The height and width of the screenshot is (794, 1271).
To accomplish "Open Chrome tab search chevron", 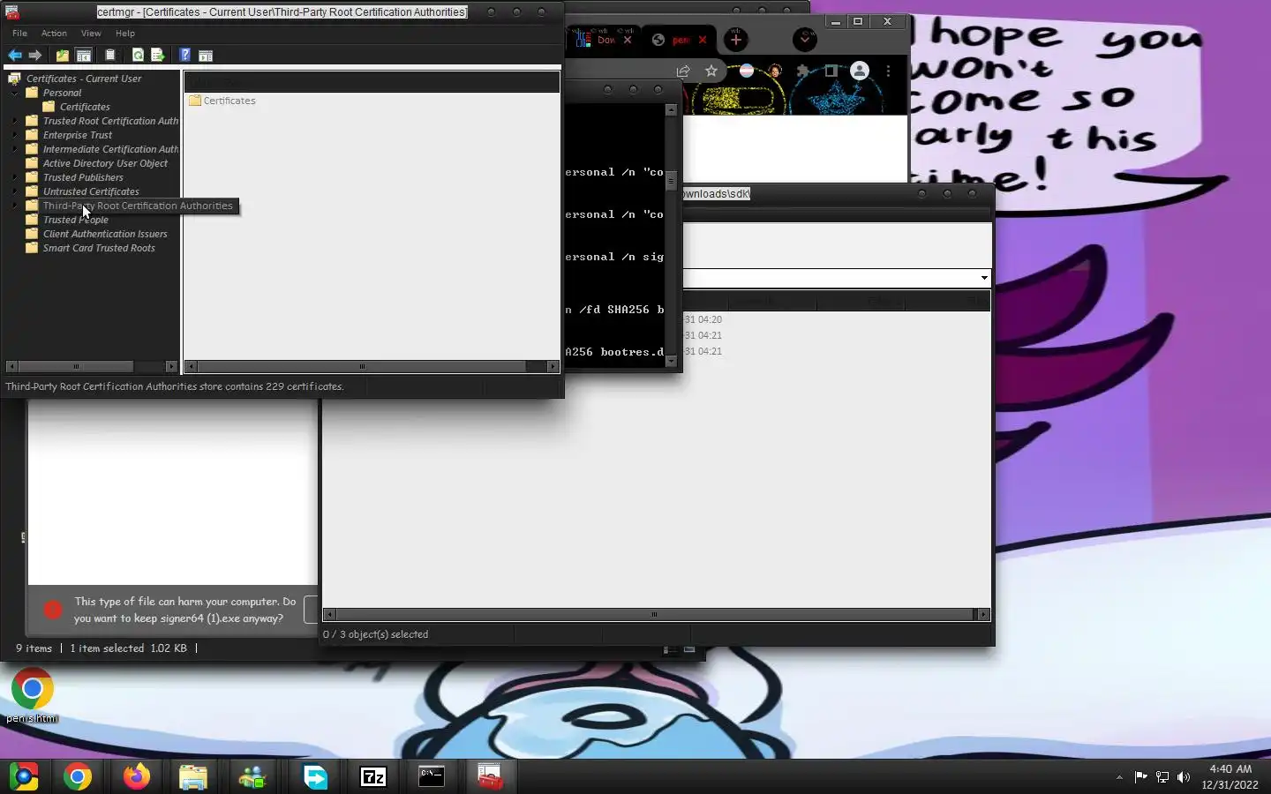I will [805, 40].
